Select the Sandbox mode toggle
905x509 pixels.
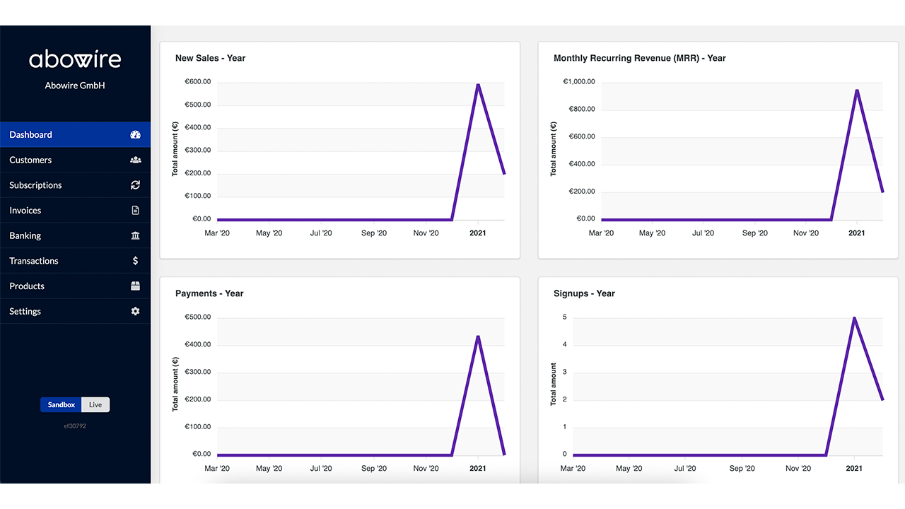point(62,405)
